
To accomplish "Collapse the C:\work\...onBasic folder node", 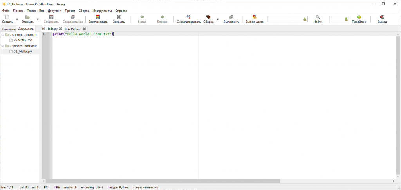I will (3, 46).
